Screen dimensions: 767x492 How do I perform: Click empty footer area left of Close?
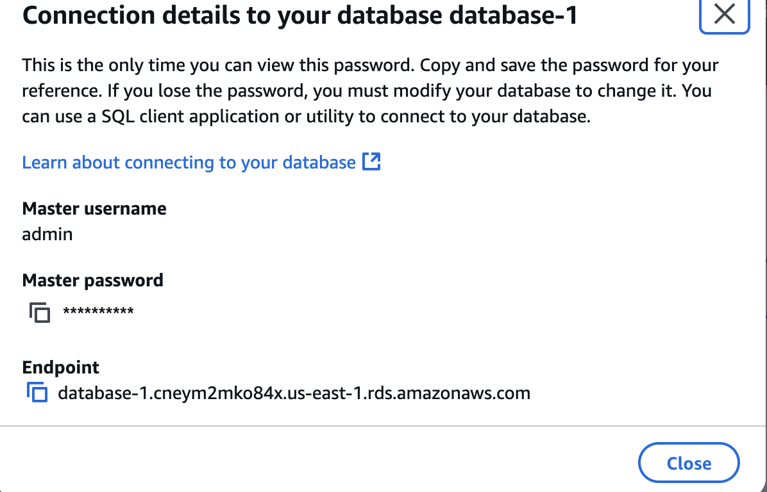click(x=321, y=463)
